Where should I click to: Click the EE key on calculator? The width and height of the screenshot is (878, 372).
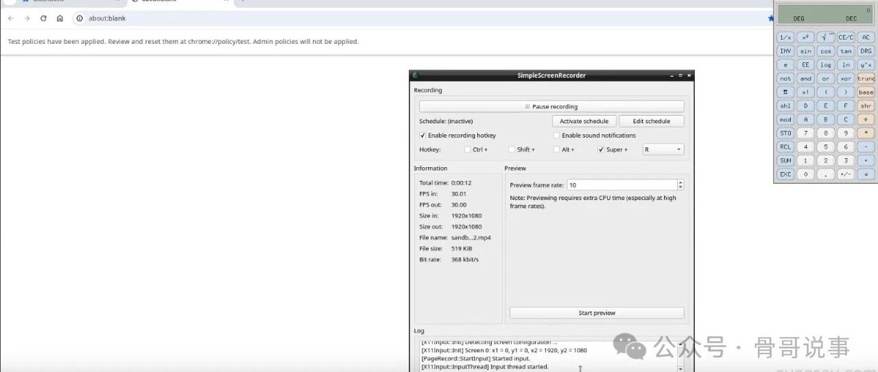[x=806, y=64]
